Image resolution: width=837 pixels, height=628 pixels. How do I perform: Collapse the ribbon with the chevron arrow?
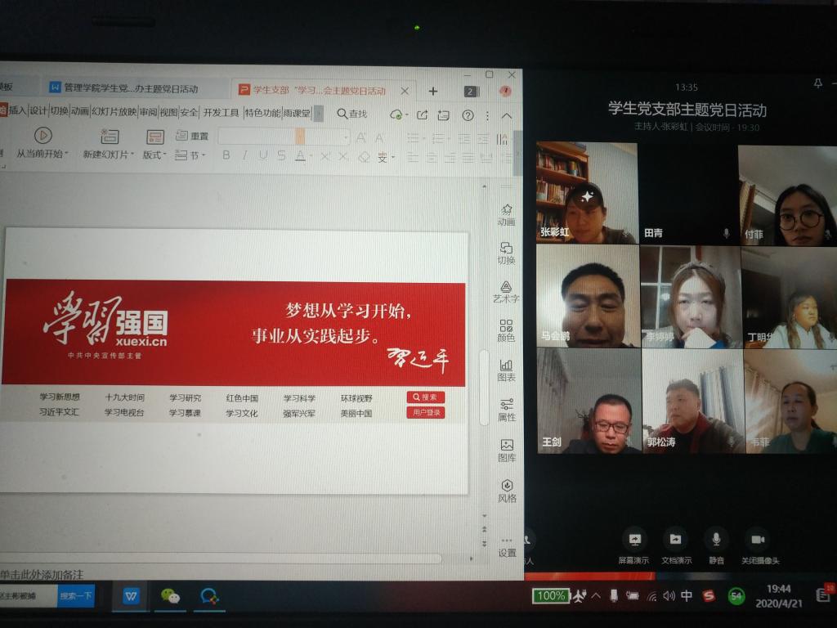(x=507, y=115)
